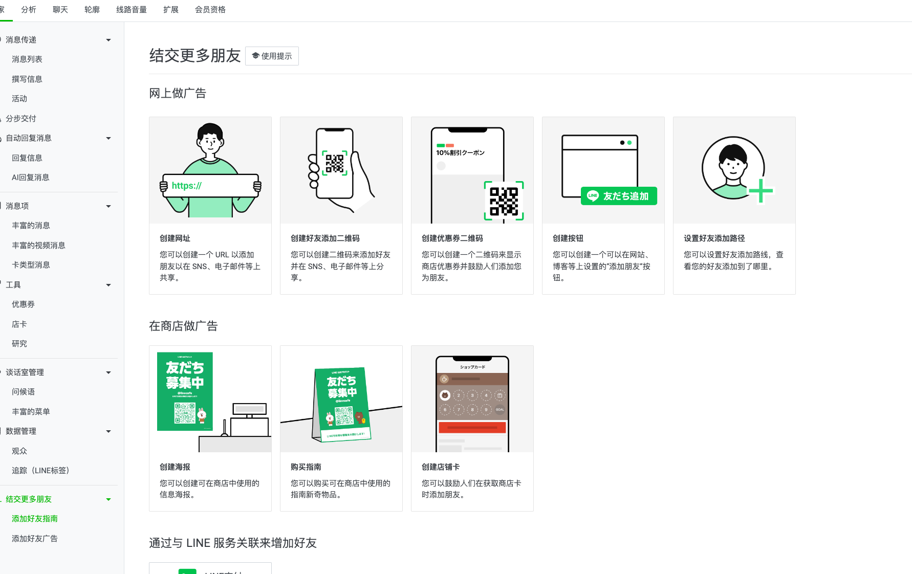Collapse the 结交更多朋友 section arrow
The image size is (912, 574).
(x=108, y=499)
